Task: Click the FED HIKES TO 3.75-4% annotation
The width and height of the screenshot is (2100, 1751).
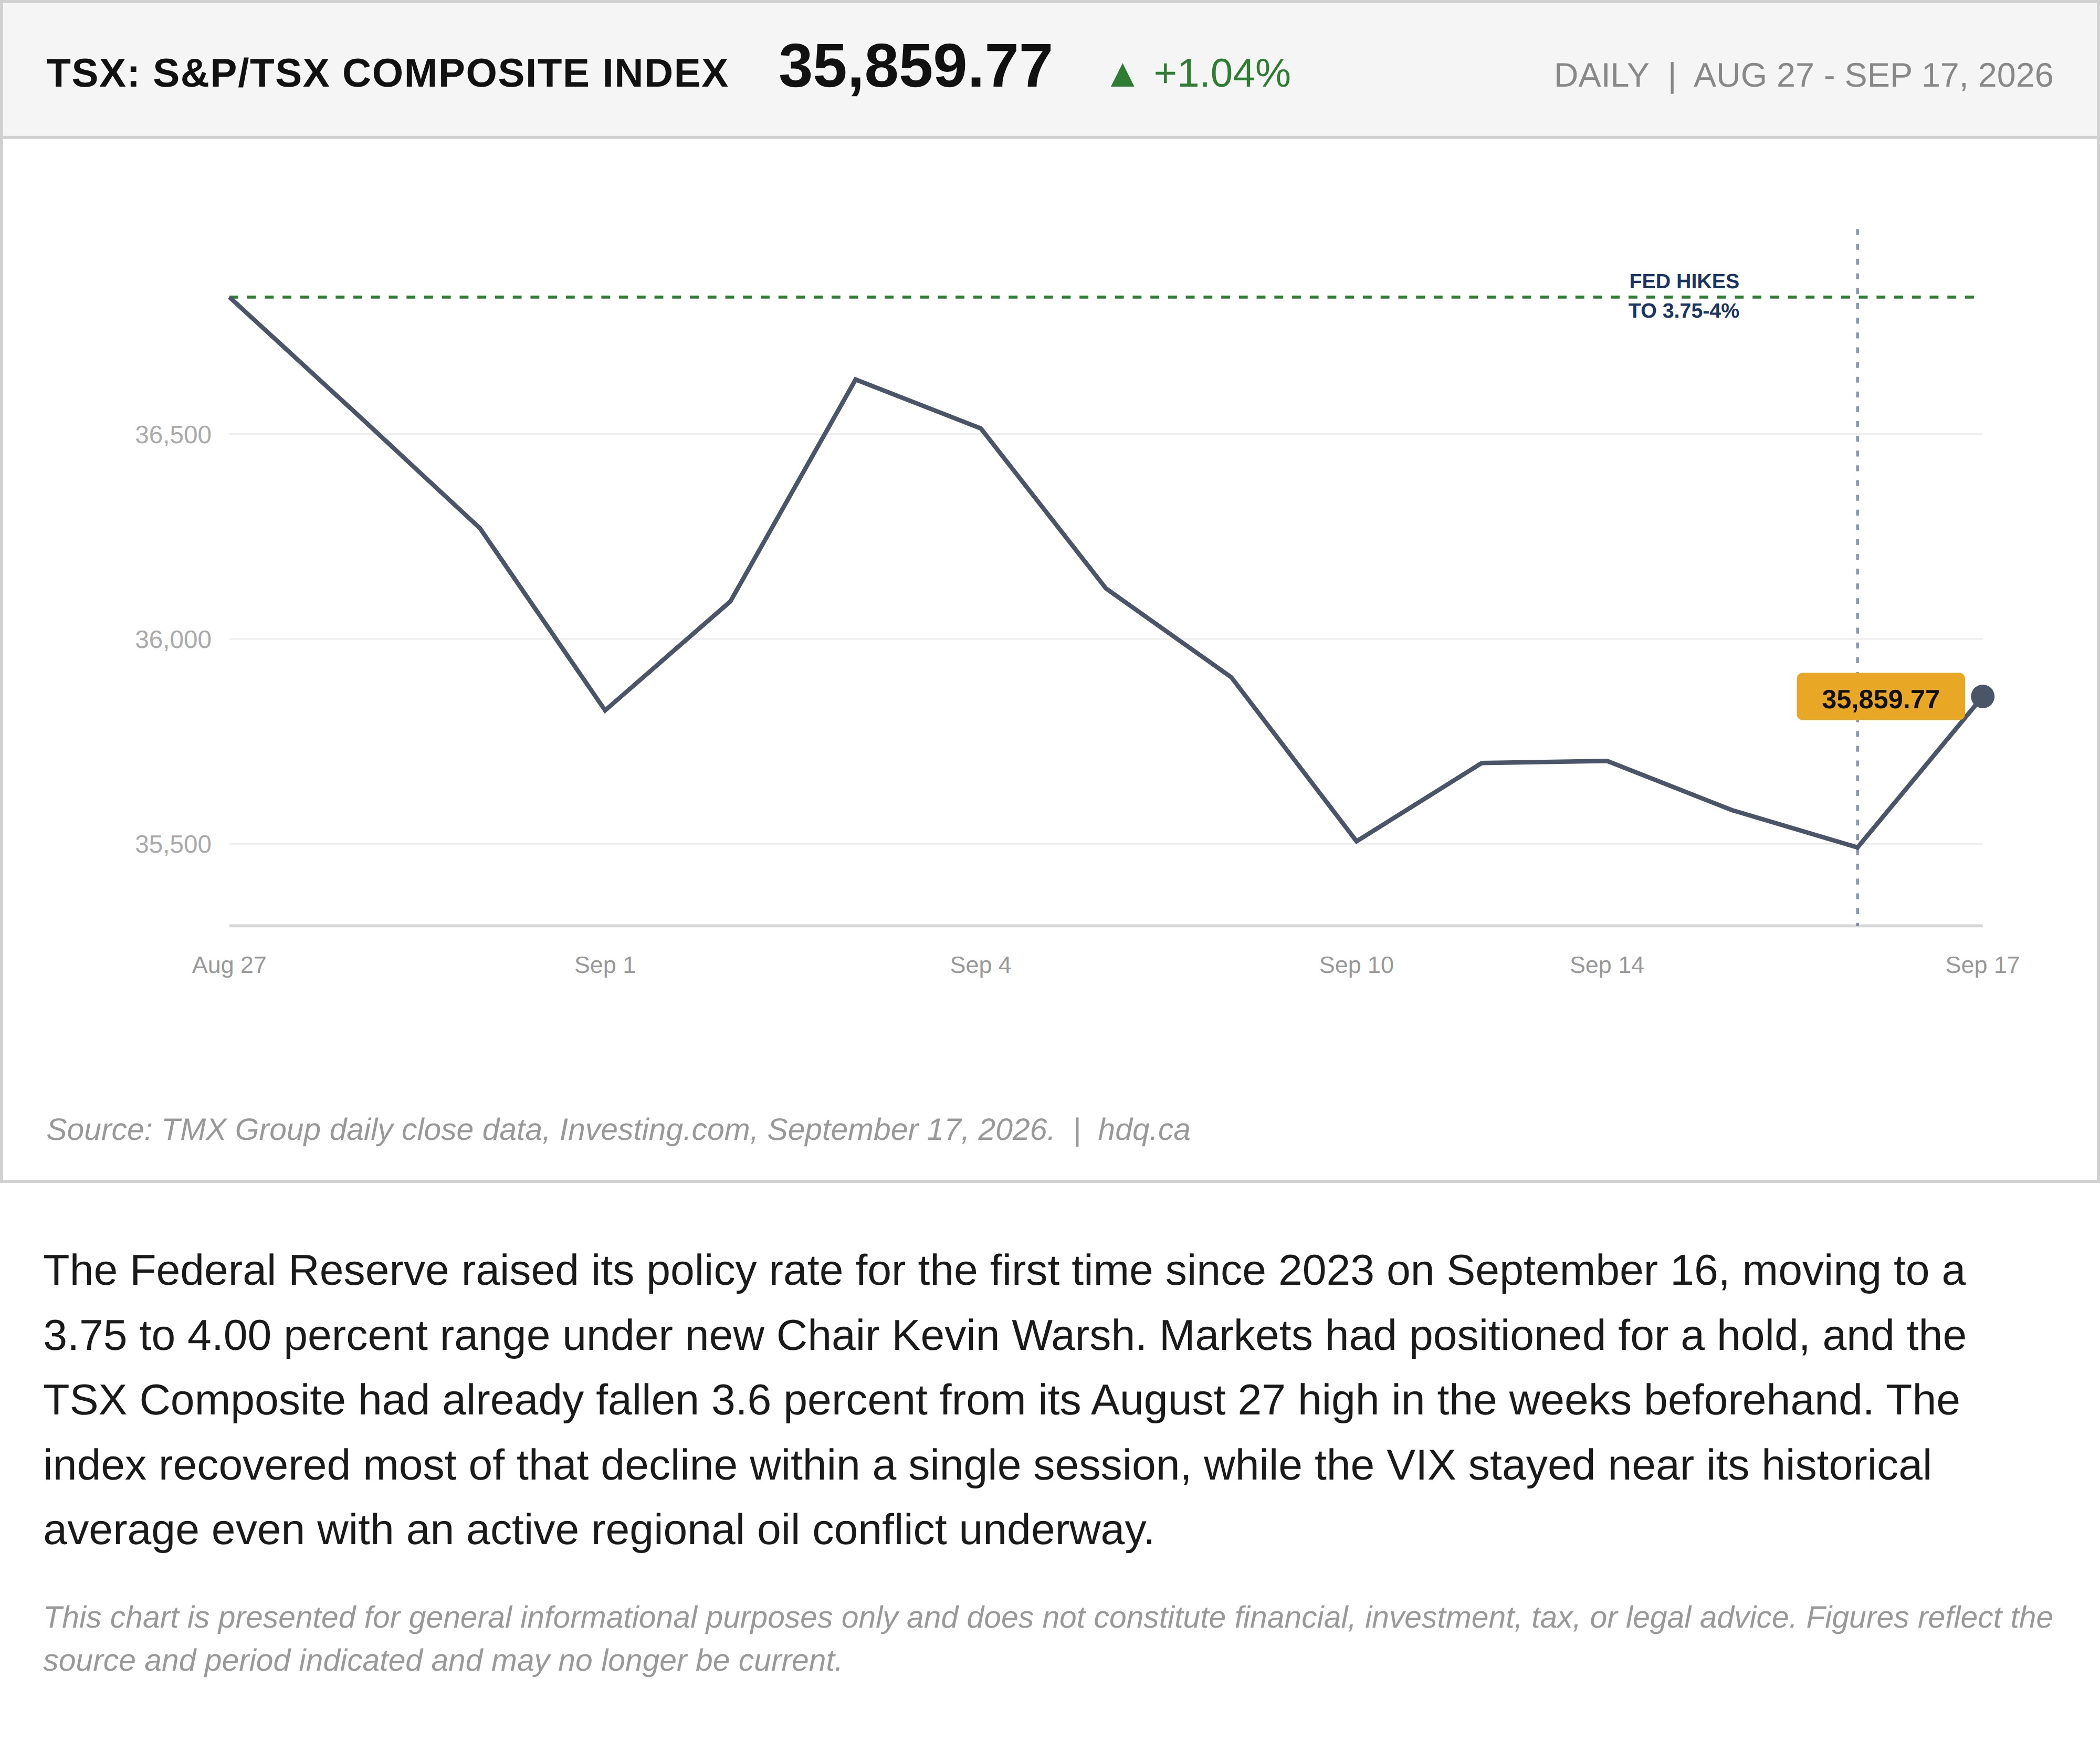Action: pyautogui.click(x=1684, y=296)
